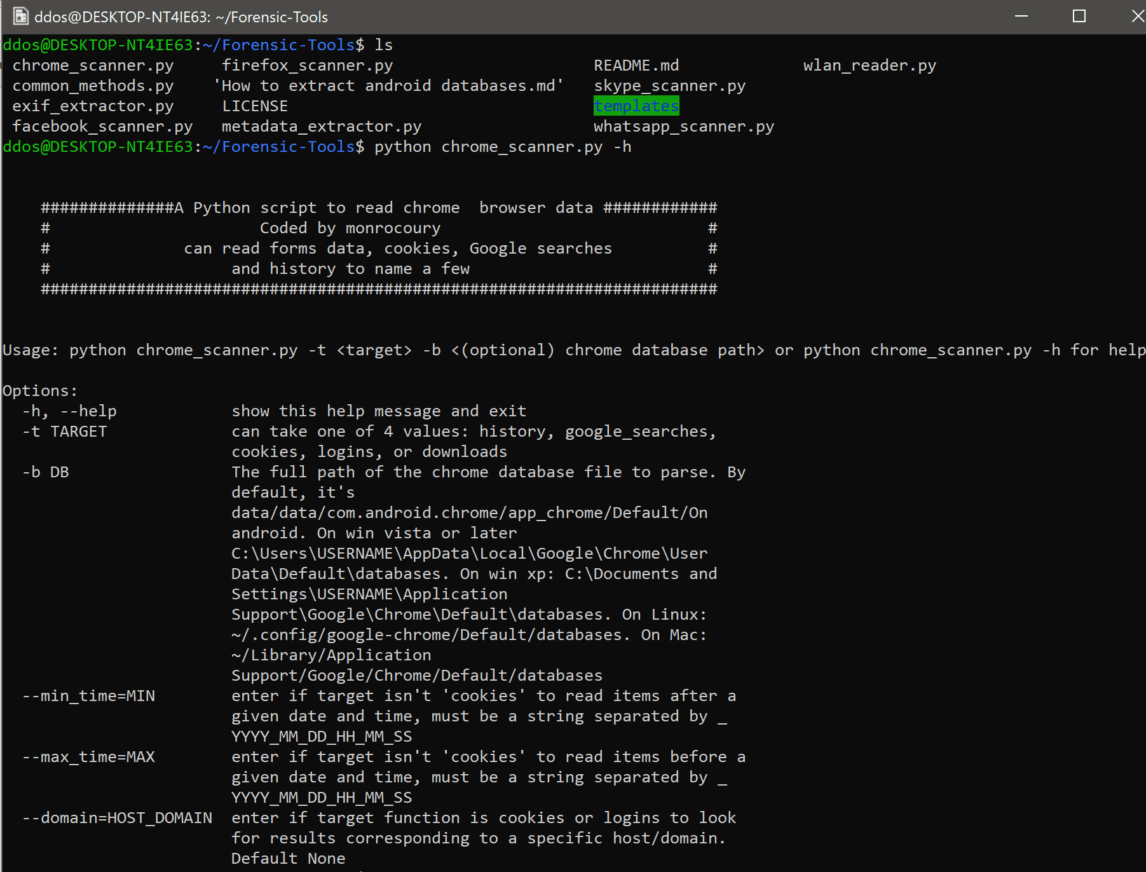1146x872 pixels.
Task: Select the file name metadata_extractor.py
Action: [322, 126]
